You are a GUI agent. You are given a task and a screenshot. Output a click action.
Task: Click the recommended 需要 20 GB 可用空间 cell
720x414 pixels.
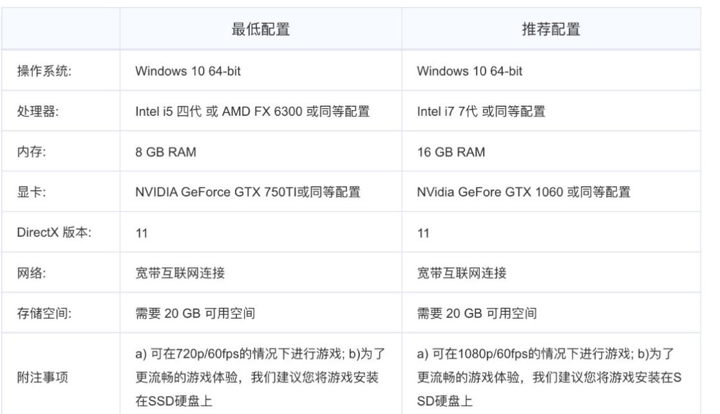click(x=477, y=314)
